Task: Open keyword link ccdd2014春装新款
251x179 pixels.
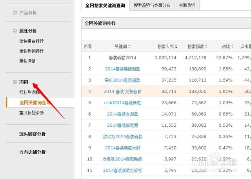Action: click(122, 103)
